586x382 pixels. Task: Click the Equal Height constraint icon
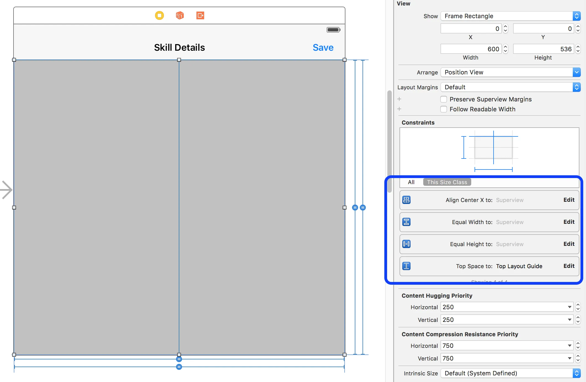[x=406, y=244]
